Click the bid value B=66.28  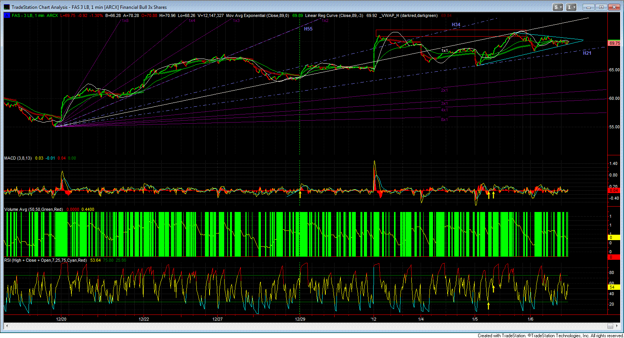click(113, 15)
